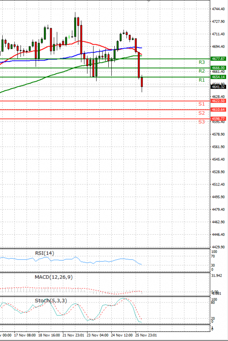Click the 4694.40 price axis value

(218, 46)
